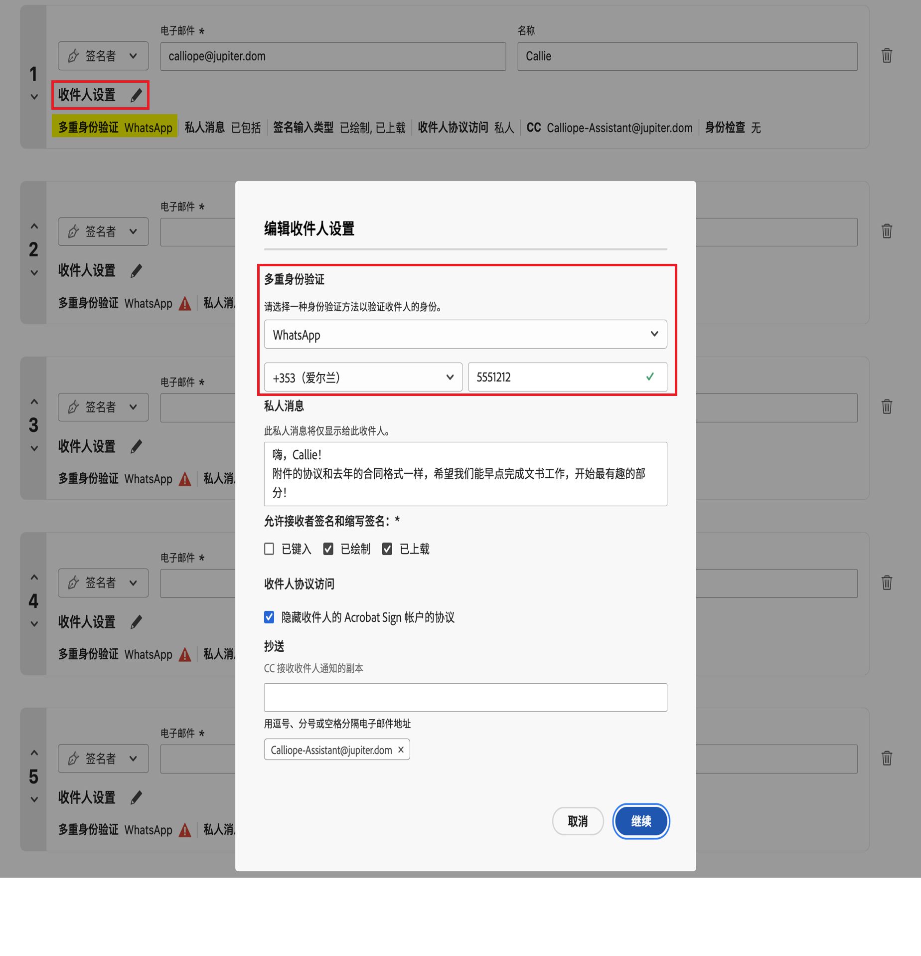Move recipient 5 down
Viewport: 921px width, 956px height.
click(x=34, y=799)
